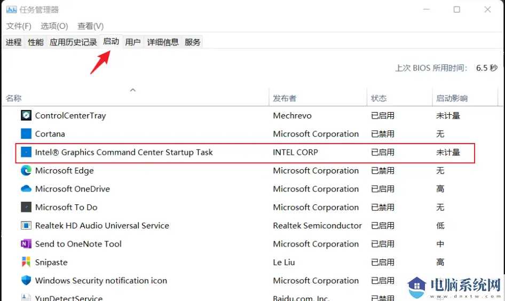
Task: Select the 启动 tab
Action: coord(111,42)
